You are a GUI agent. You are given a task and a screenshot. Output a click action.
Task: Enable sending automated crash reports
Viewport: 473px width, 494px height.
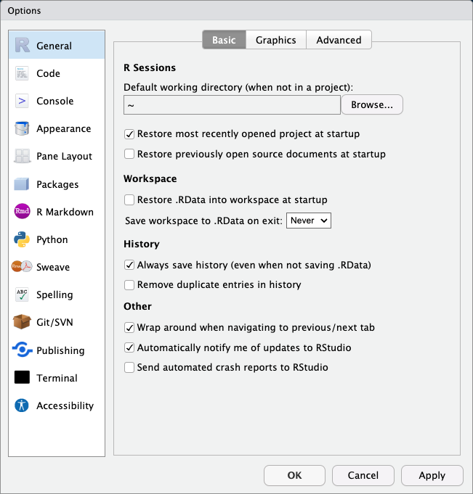[x=130, y=368]
